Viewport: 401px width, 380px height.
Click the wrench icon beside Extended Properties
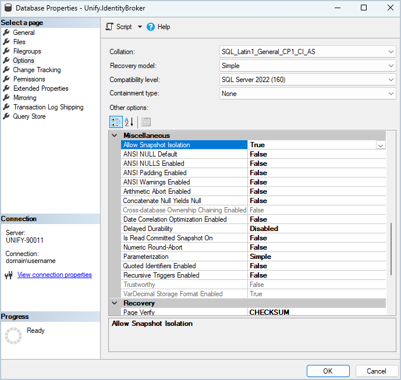click(6, 88)
